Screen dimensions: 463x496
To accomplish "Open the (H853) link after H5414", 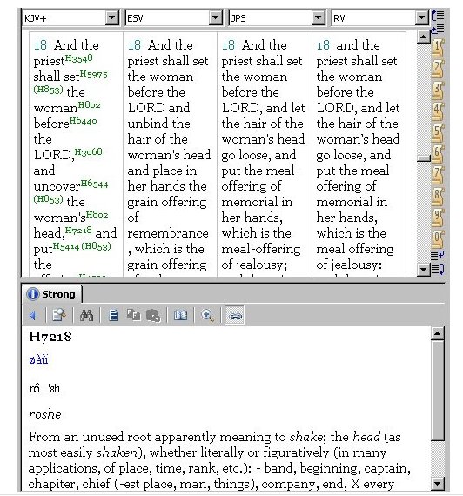I will click(x=97, y=246).
